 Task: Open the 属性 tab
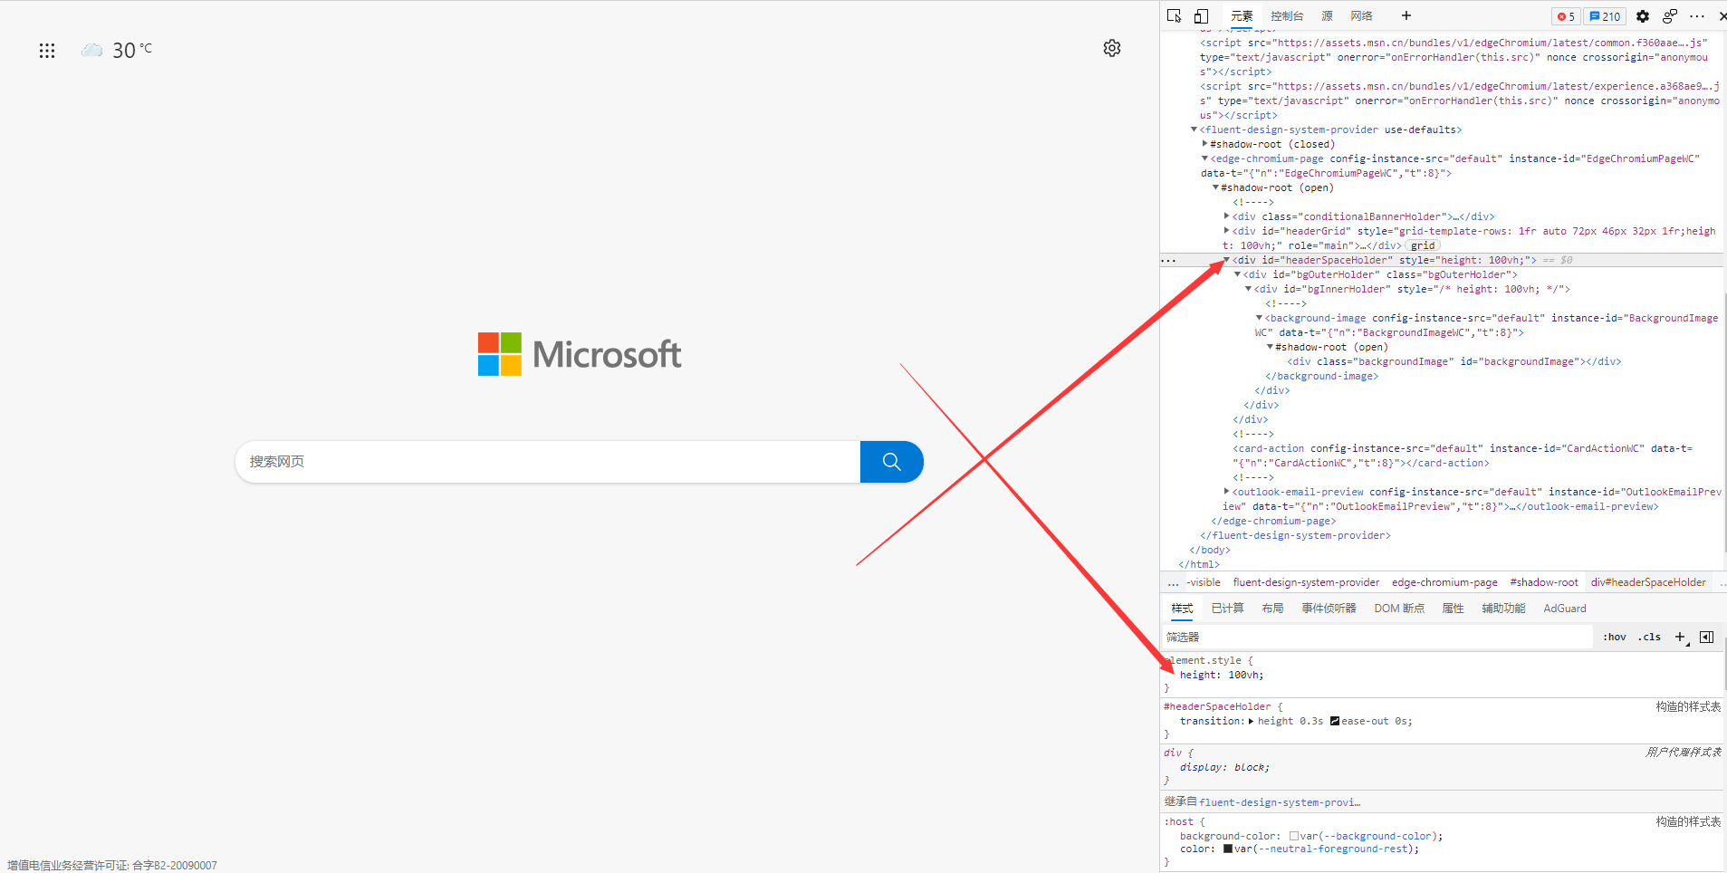(1454, 609)
